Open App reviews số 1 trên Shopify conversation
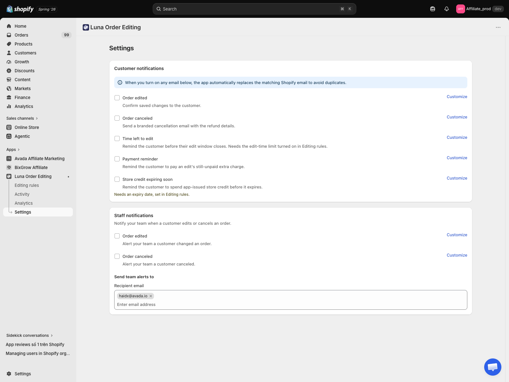Screen dimensions: 509x382 [x=35, y=344]
